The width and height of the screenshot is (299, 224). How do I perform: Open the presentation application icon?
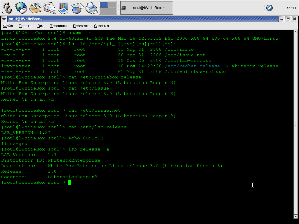tap(63, 8)
